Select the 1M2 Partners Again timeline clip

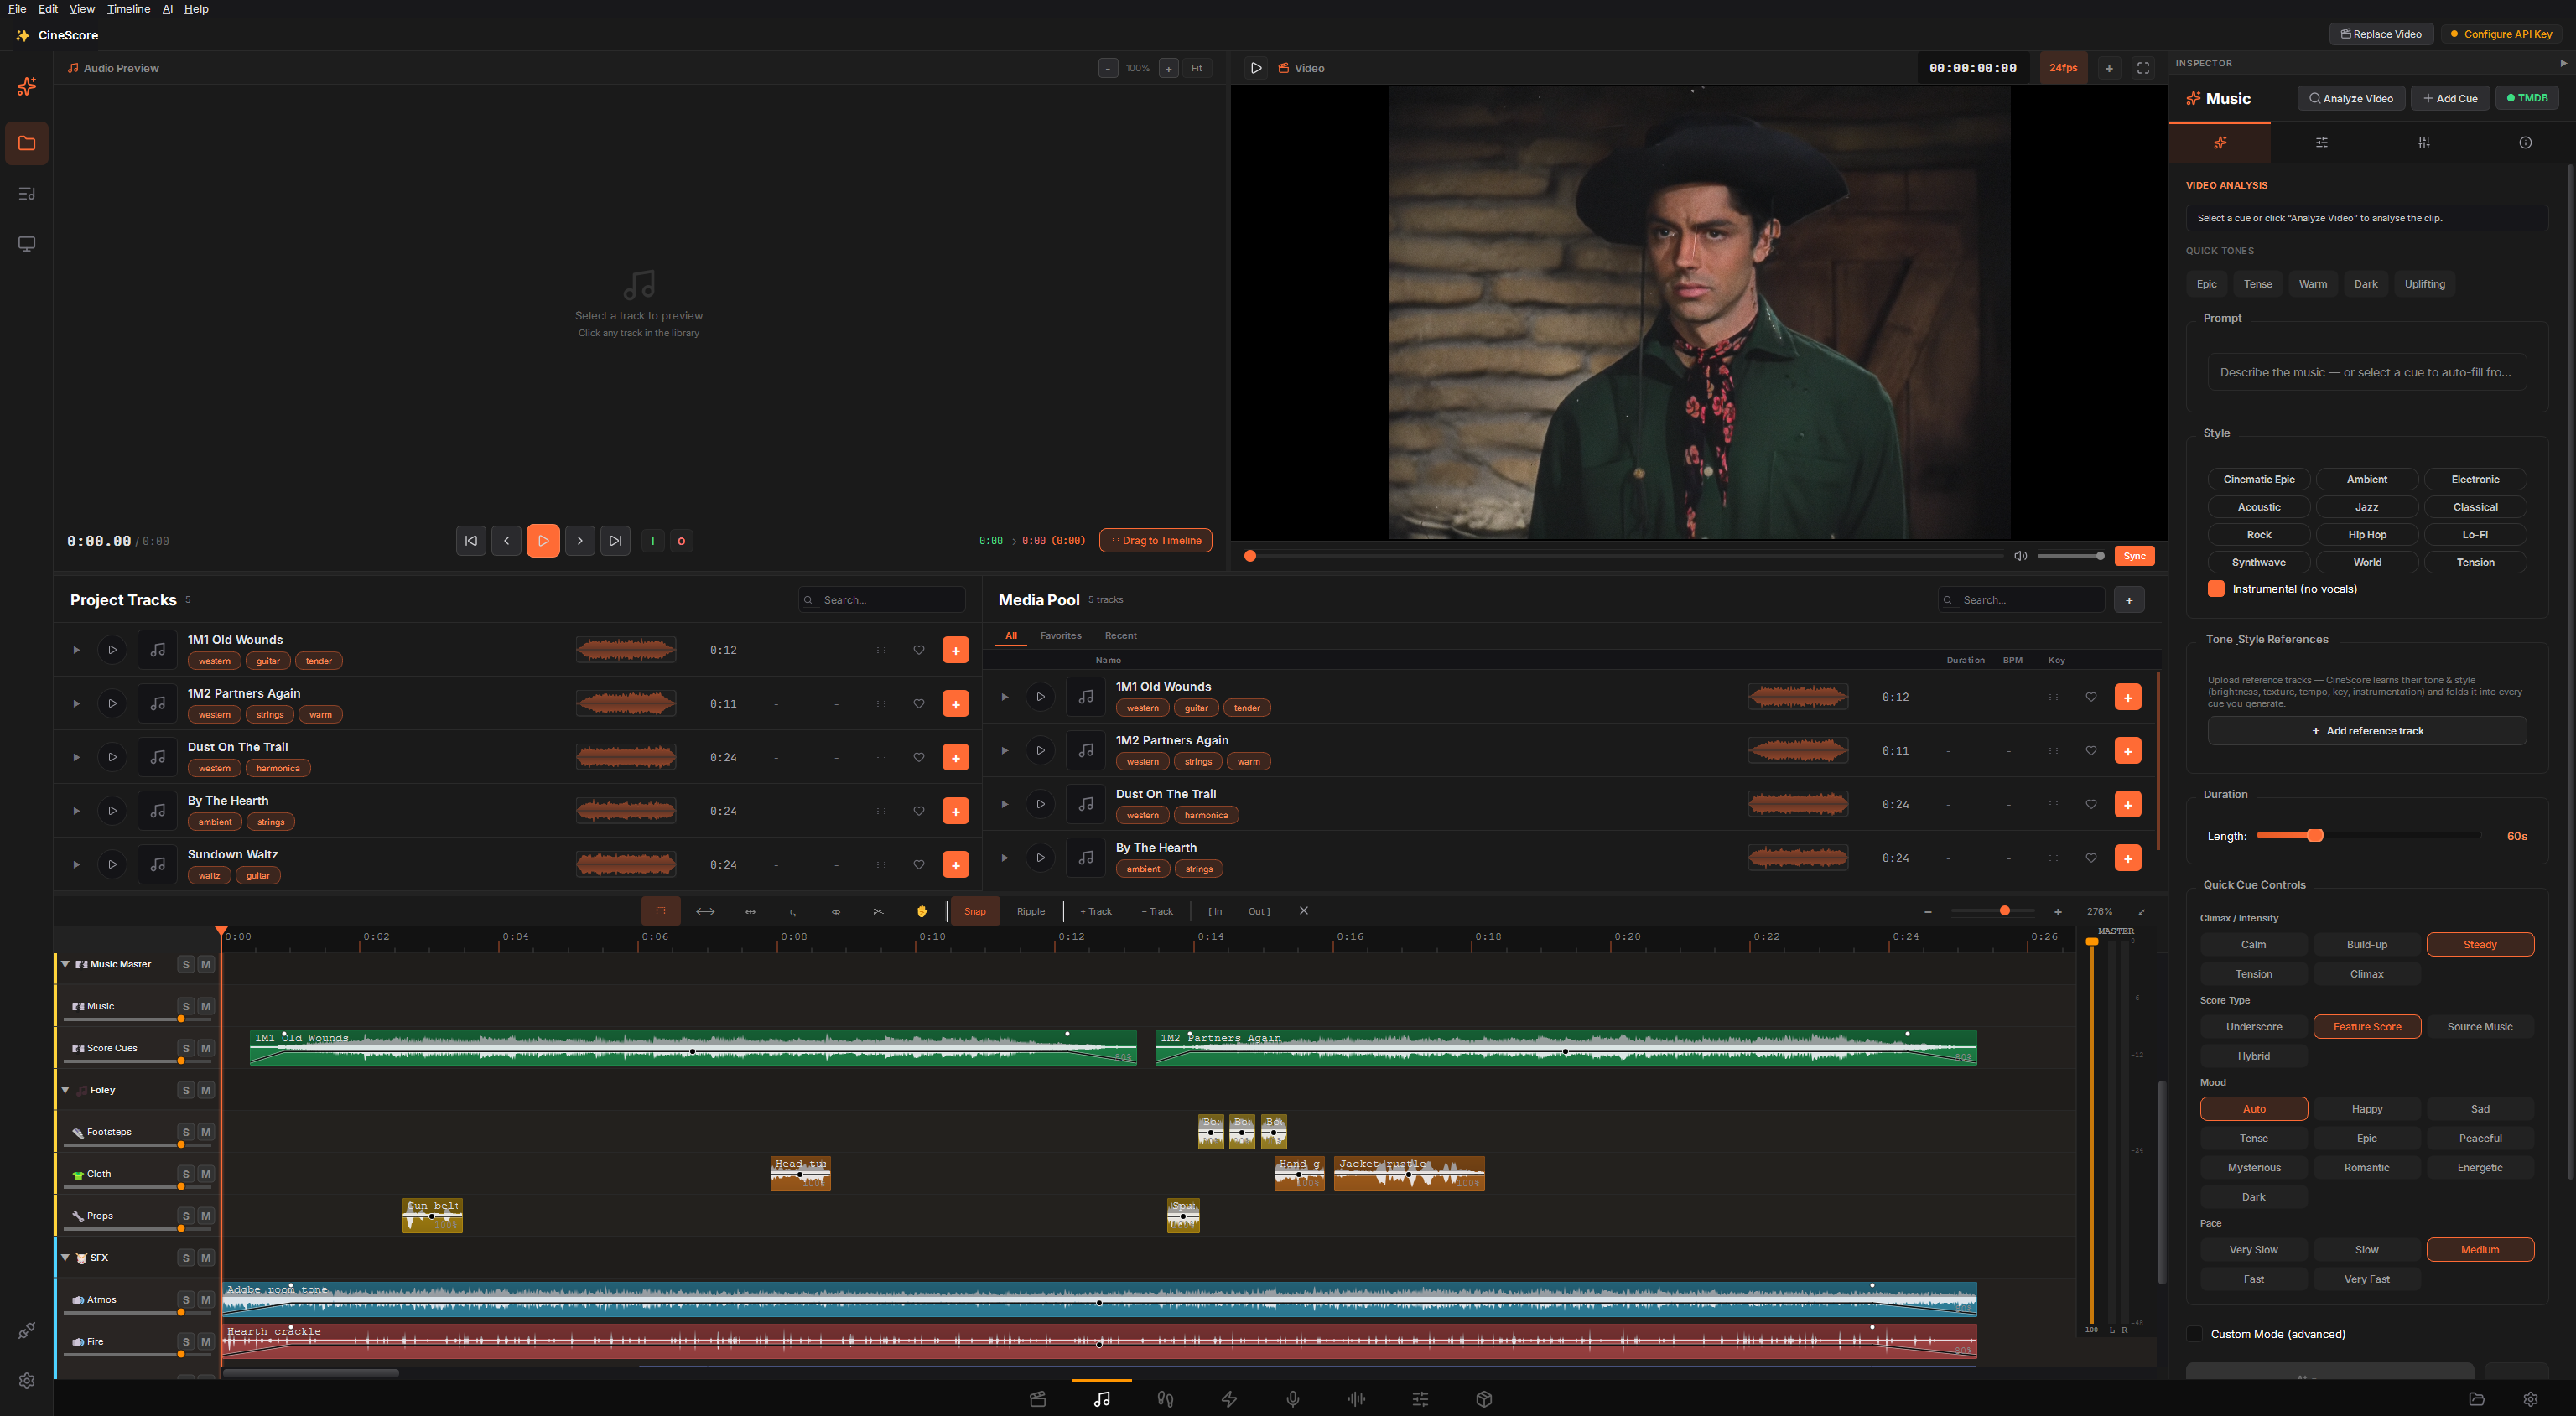(x=1565, y=1048)
